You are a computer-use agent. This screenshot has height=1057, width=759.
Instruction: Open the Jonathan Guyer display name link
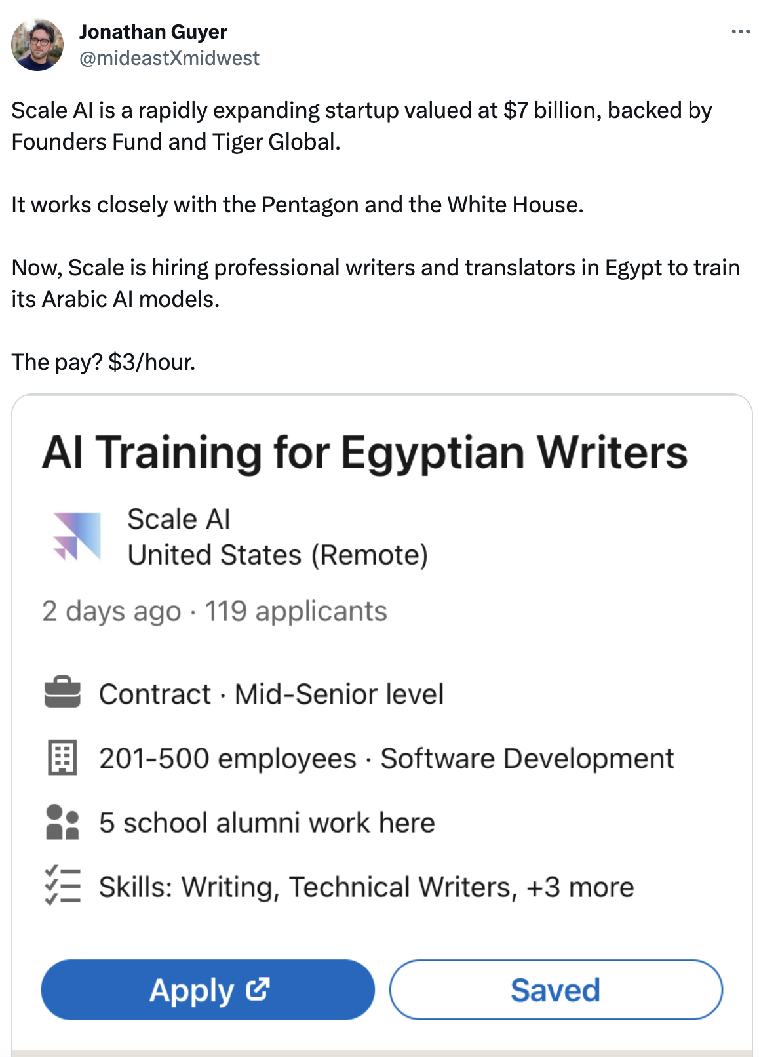click(x=153, y=31)
